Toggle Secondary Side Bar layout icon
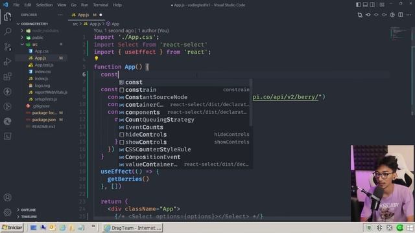This screenshot has height=233, width=415. pos(372,5)
